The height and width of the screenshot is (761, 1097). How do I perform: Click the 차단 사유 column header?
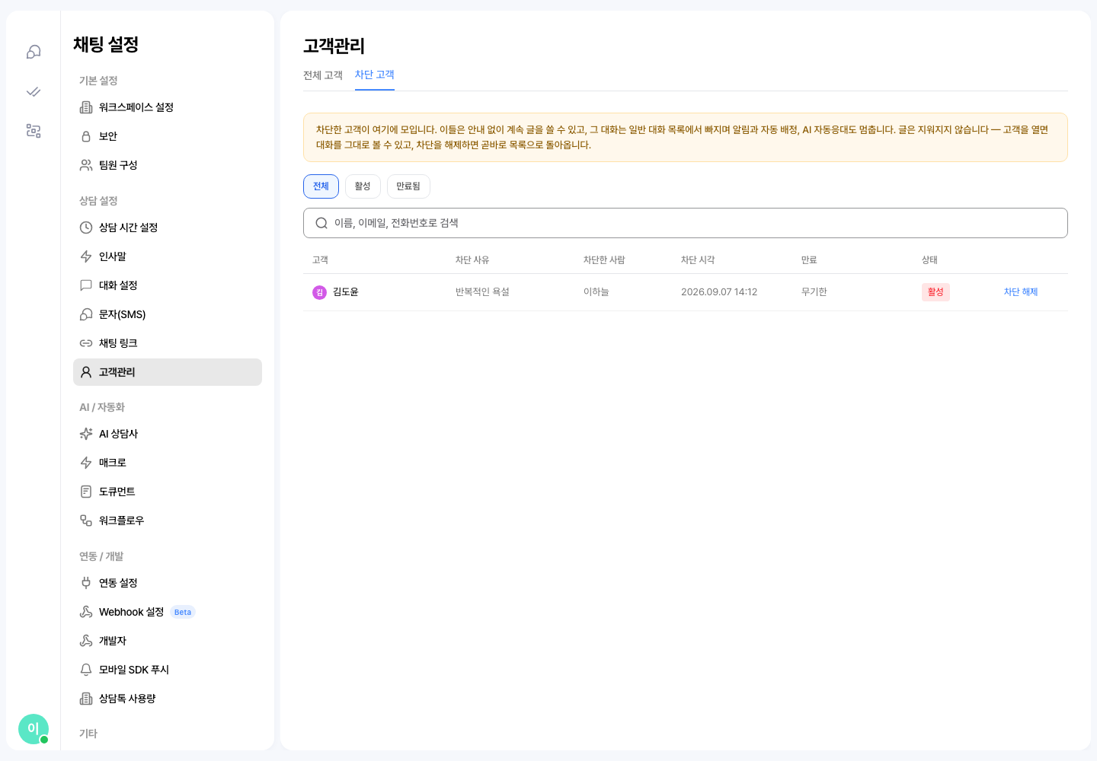(x=472, y=260)
